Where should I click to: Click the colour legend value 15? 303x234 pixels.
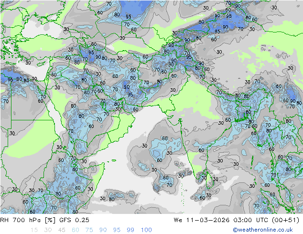pos(34,230)
